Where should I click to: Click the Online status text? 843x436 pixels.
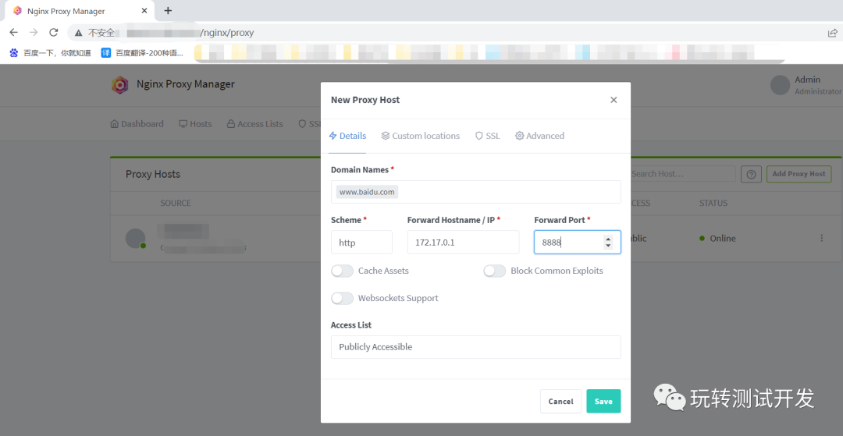coord(723,239)
